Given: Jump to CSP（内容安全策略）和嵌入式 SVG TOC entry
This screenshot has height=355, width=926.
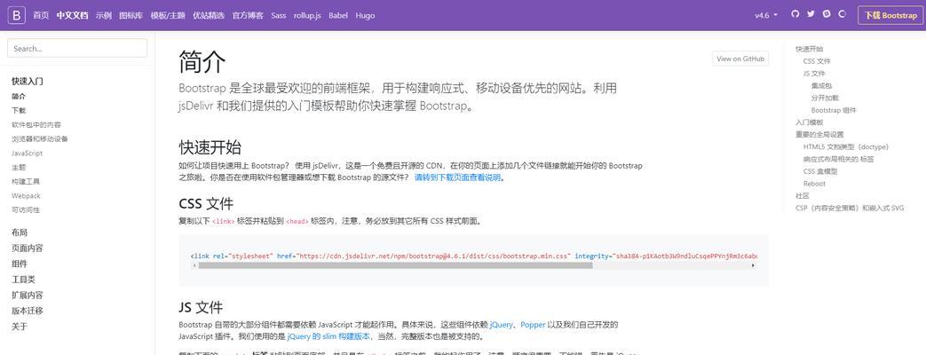Looking at the screenshot, I should tap(850, 208).
